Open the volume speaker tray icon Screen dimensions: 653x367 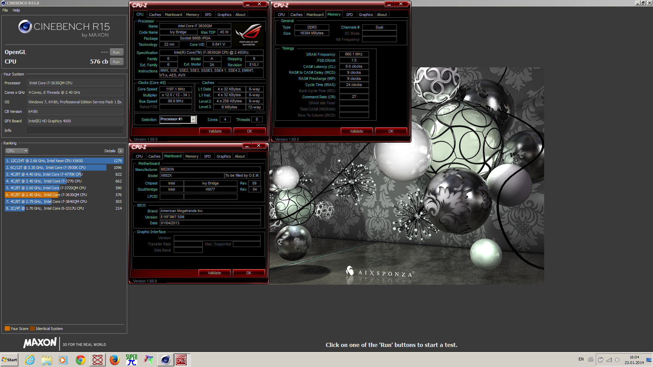(x=617, y=360)
